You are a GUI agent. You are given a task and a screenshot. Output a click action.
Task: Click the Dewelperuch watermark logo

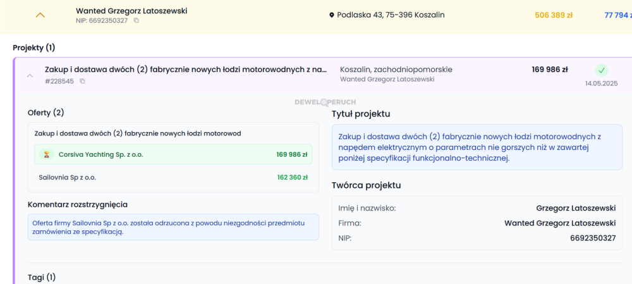pos(325,102)
